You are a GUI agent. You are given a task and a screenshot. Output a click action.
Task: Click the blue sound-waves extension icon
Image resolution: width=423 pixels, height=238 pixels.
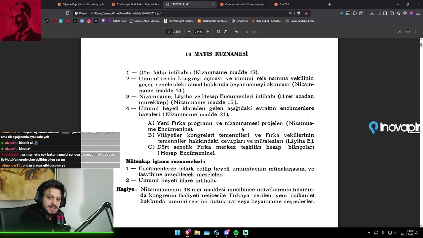pyautogui.click(x=341, y=13)
